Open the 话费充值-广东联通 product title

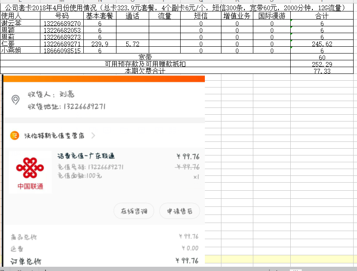point(86,156)
